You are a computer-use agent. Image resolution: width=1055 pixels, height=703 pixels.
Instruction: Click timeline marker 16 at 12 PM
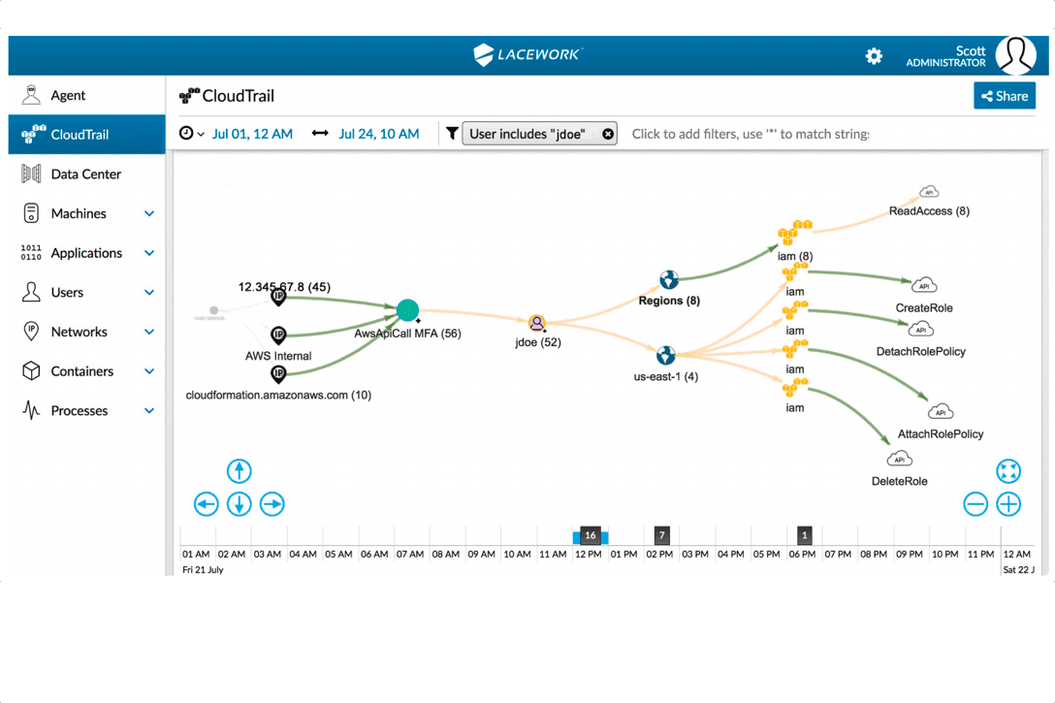[x=591, y=535]
